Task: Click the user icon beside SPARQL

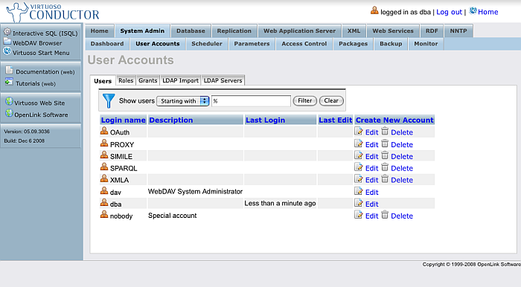Action: point(104,167)
